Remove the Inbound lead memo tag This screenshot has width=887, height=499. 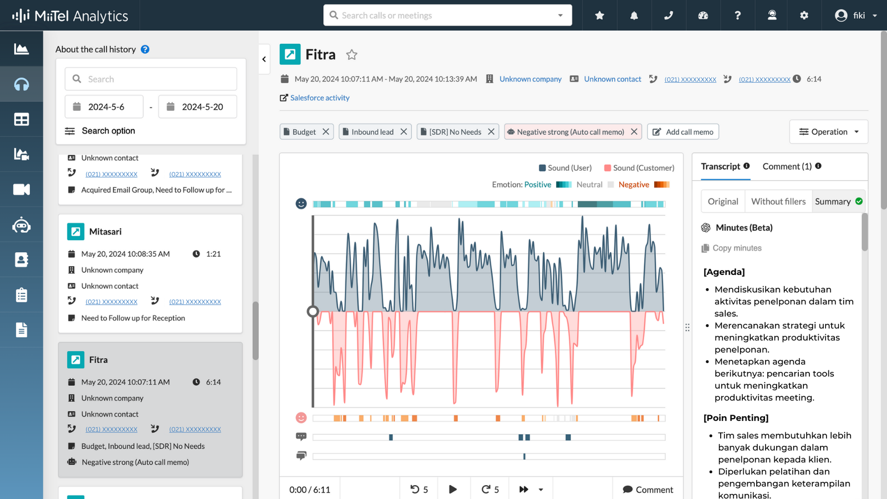(x=404, y=132)
